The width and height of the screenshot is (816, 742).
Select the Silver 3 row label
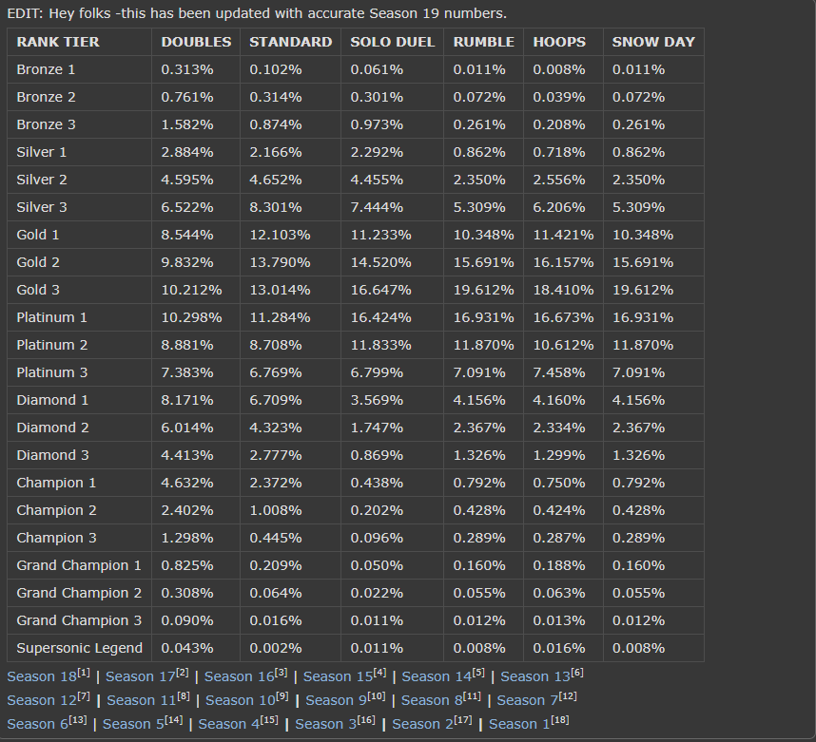[42, 207]
